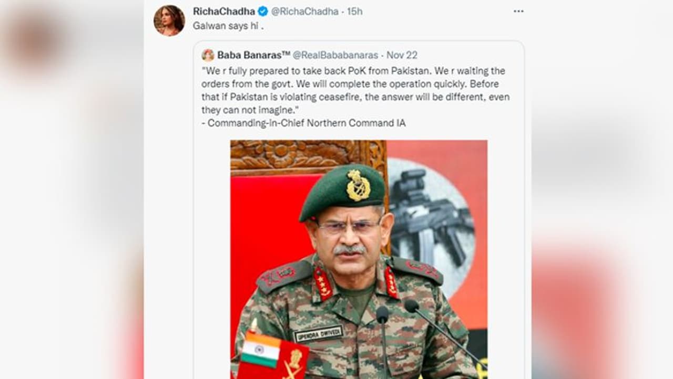Click the name tag on the uniform
This screenshot has width=673, height=379.
318,334
